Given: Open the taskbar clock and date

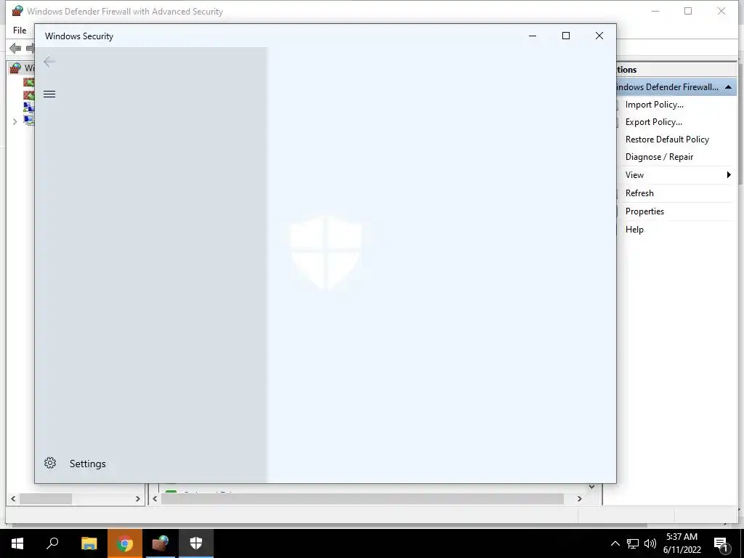Looking at the screenshot, I should click(682, 543).
